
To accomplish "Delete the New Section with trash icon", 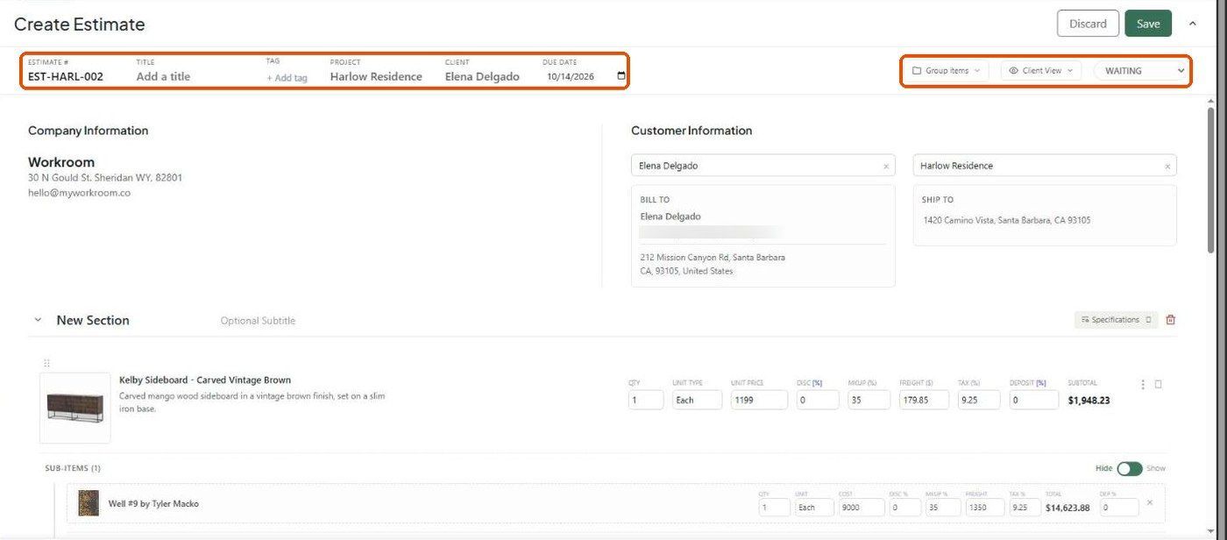I will 1170,320.
